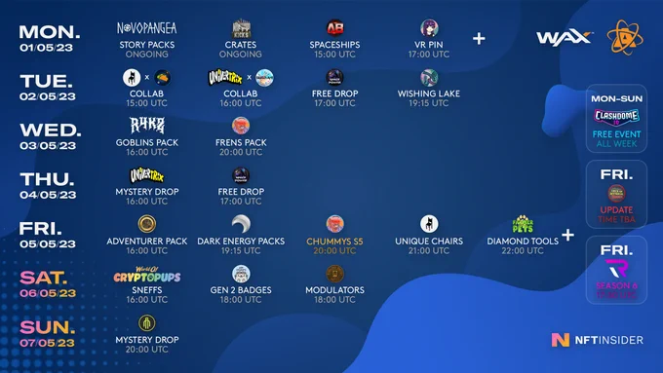The height and width of the screenshot is (373, 663).
Task: Click the Wishing Lake icon
Action: pyautogui.click(x=429, y=78)
